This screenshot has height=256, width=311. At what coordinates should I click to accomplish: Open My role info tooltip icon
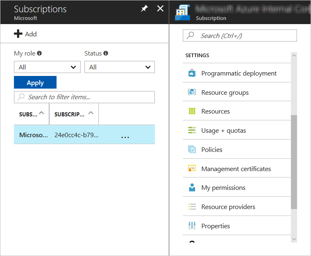point(39,53)
